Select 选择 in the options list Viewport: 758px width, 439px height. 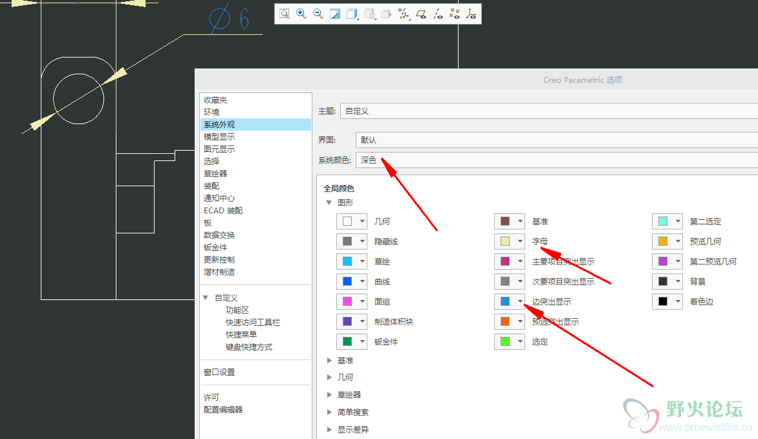[x=211, y=162]
